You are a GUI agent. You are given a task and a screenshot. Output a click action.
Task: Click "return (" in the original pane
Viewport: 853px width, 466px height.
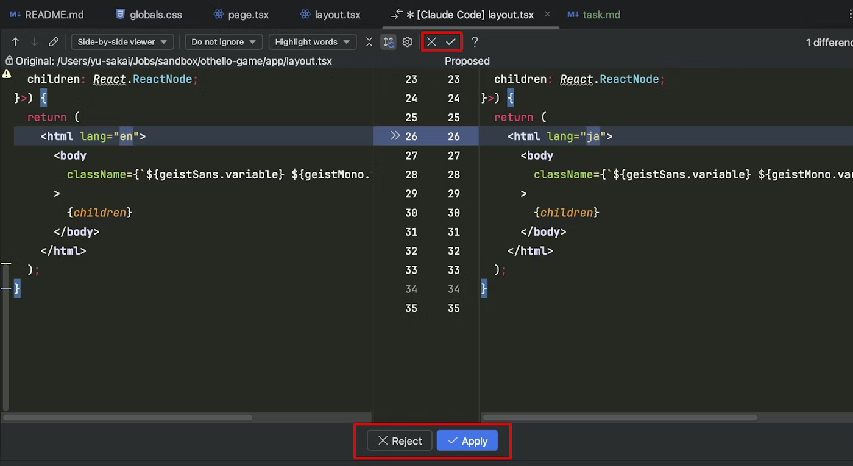(54, 118)
